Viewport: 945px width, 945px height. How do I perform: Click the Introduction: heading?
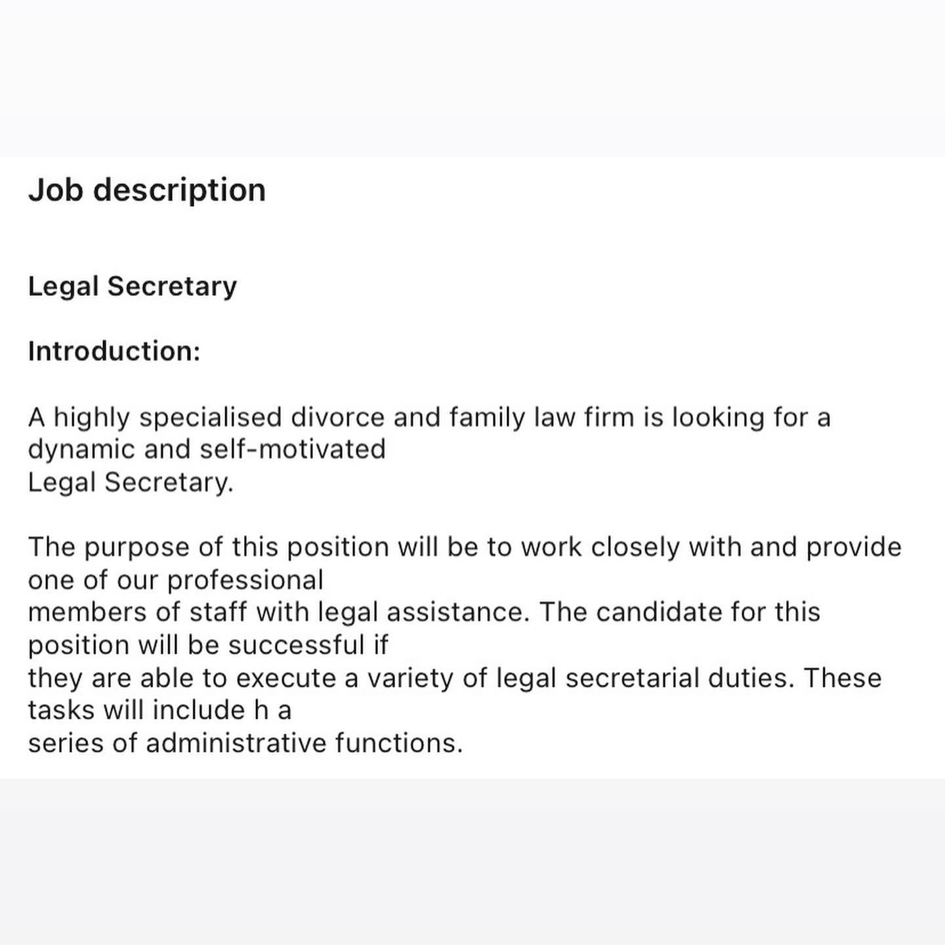click(x=114, y=351)
